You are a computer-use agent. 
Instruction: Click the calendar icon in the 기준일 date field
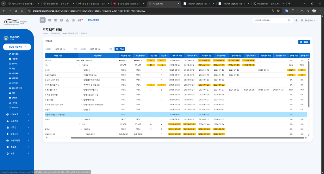pos(75,49)
